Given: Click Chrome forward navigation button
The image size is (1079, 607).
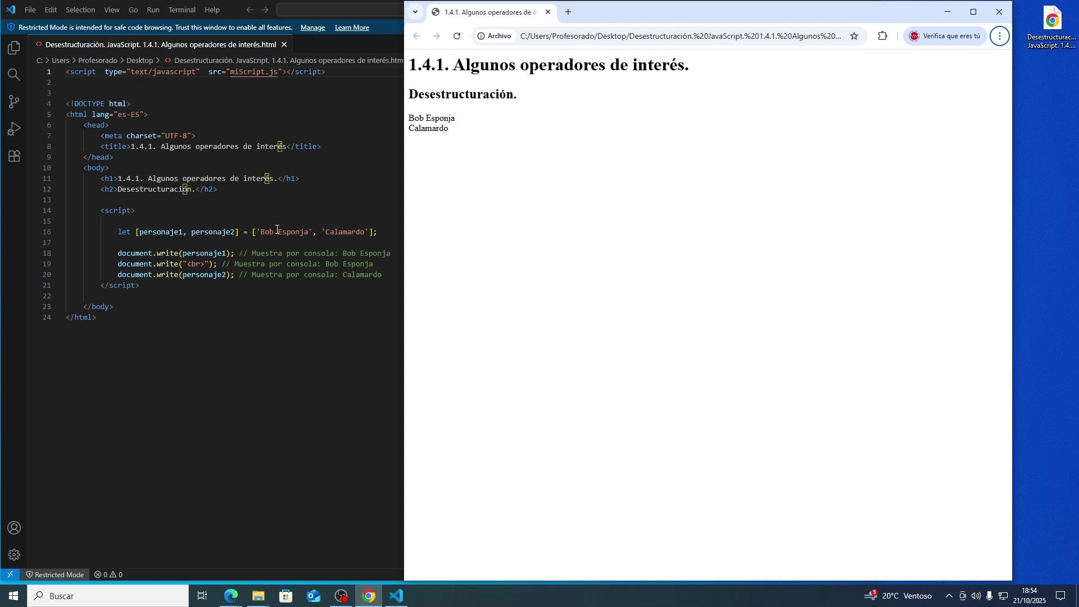Looking at the screenshot, I should click(x=437, y=36).
